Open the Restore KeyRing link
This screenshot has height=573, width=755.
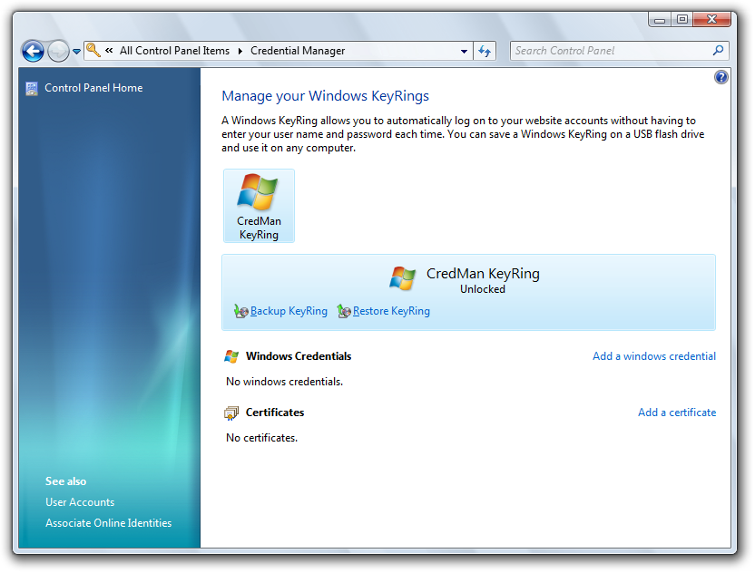[391, 311]
